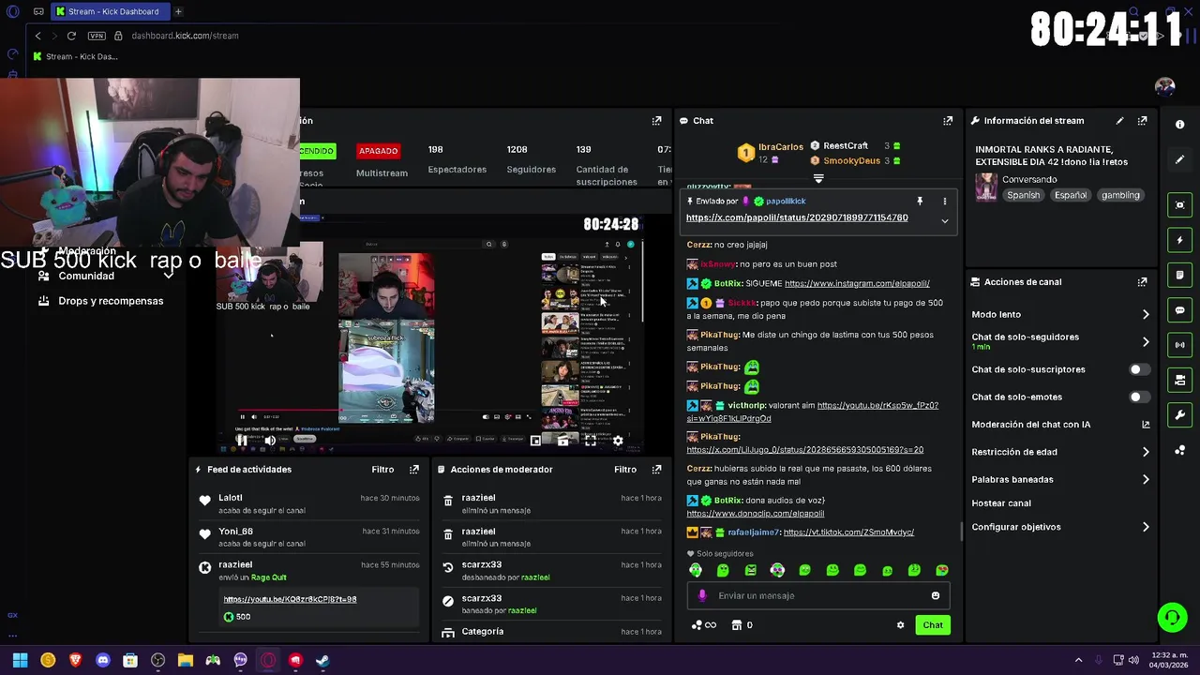Image resolution: width=1200 pixels, height=675 pixels.
Task: Open a new browser tab
Action: (178, 11)
